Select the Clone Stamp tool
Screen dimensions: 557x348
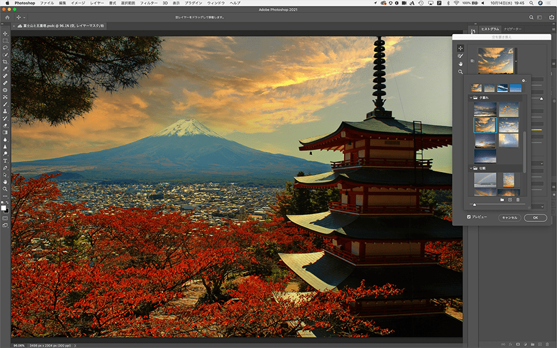coord(5,111)
